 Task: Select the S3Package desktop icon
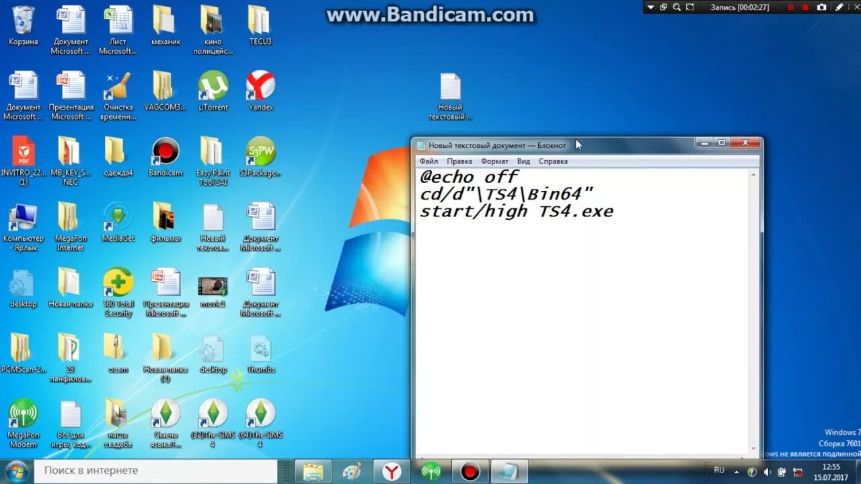click(x=260, y=157)
